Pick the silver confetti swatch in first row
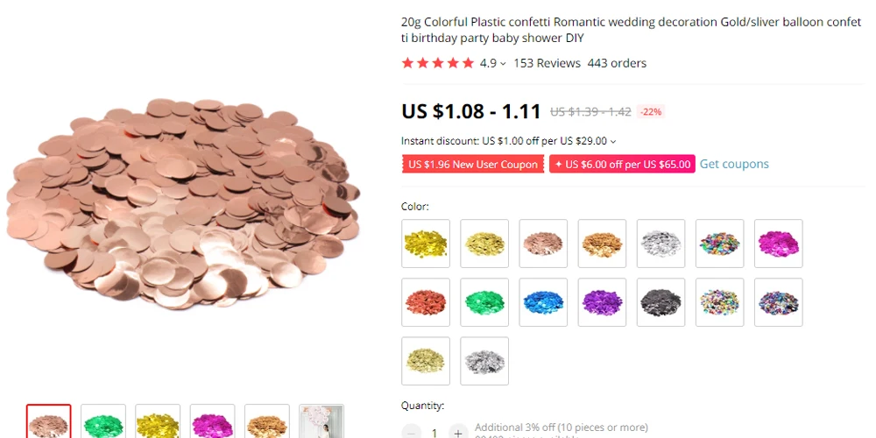 661,244
